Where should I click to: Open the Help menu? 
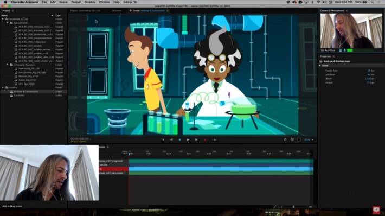116,2
